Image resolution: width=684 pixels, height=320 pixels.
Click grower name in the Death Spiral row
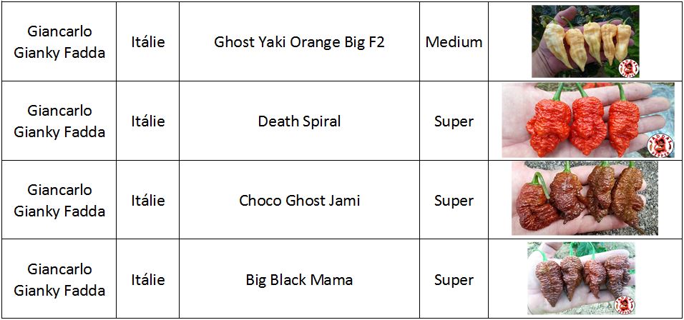coord(59,121)
